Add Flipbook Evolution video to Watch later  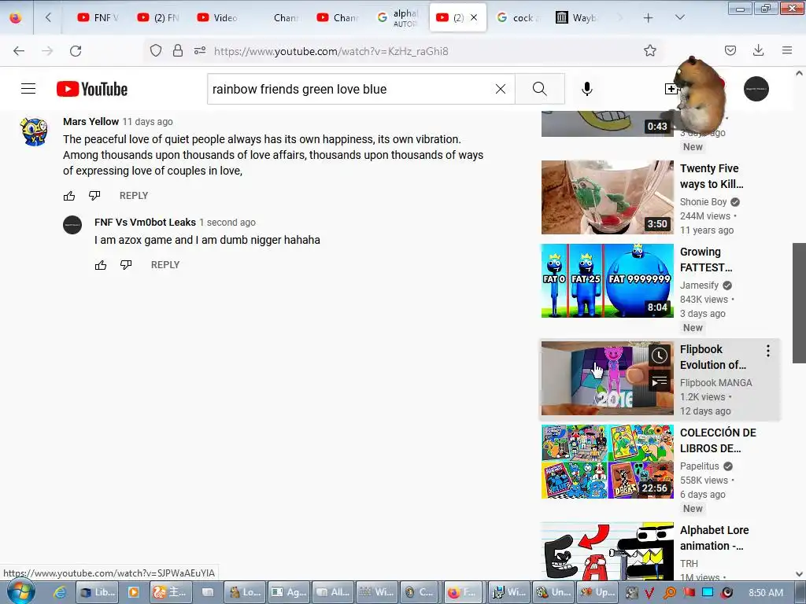click(660, 355)
